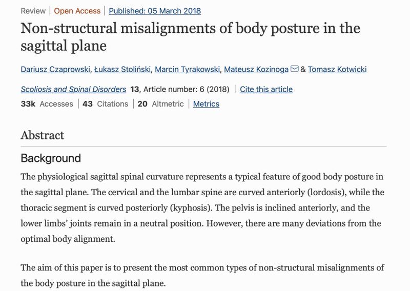Click the Abstract section heading
410x291 pixels.
point(43,135)
